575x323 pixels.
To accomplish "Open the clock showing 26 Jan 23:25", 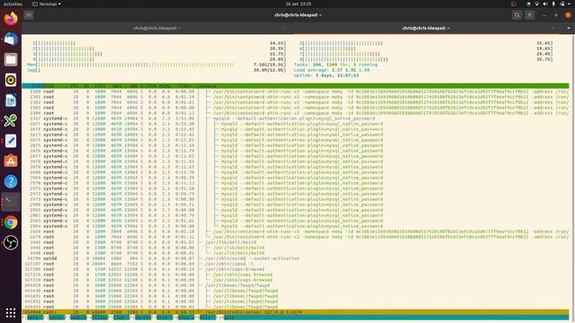I will pos(298,4).
